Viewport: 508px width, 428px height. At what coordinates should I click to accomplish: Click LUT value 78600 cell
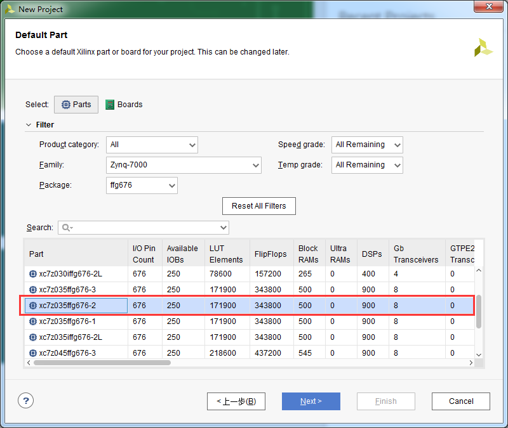(227, 274)
